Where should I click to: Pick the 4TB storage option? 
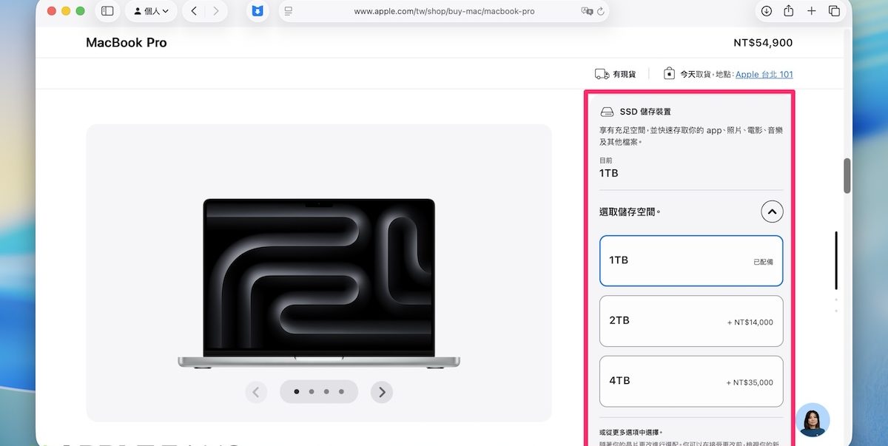(690, 382)
